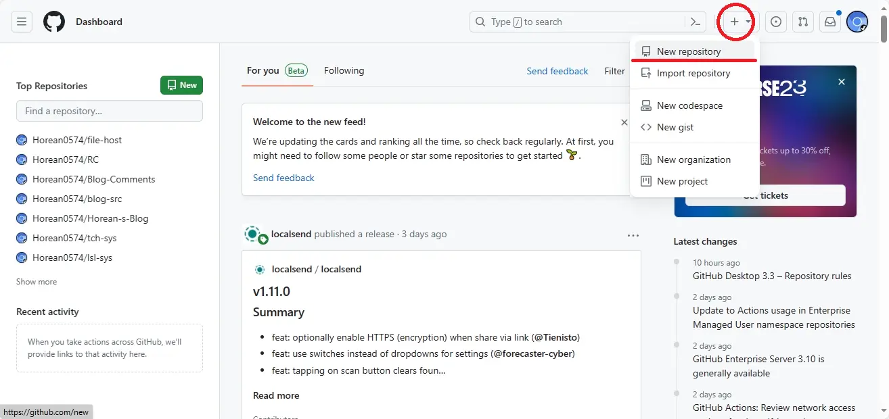
Task: Click the green New repository button
Action: (x=181, y=85)
